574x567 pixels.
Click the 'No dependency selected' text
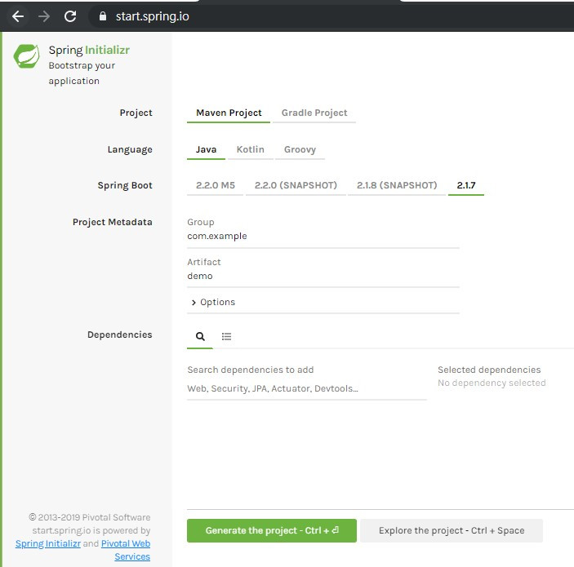pos(492,383)
